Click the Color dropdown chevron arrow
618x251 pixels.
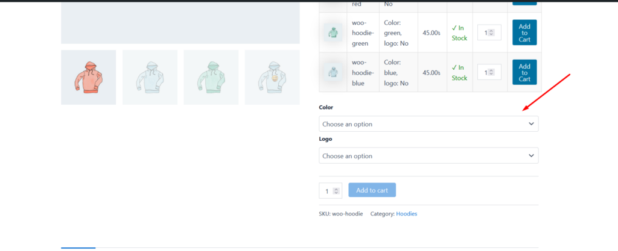coord(531,124)
